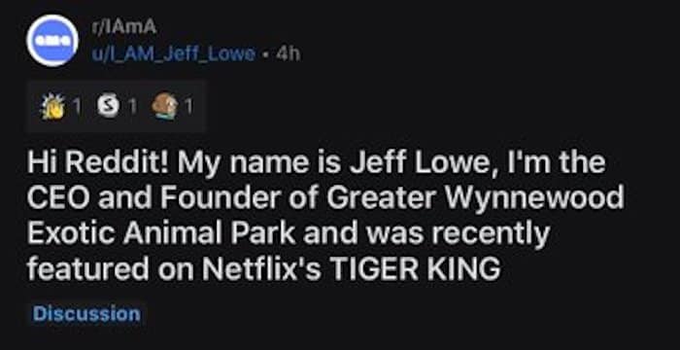Click the white AMA letters inside the blue avatar
This screenshot has height=350, width=680.
coord(52,40)
